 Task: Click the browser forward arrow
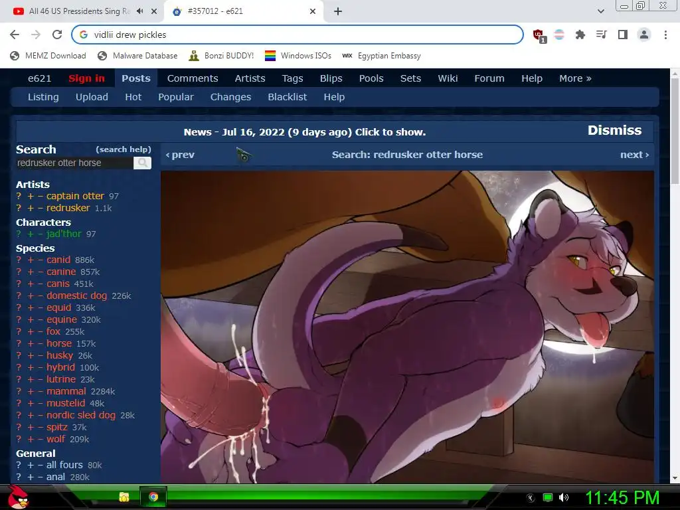point(36,35)
